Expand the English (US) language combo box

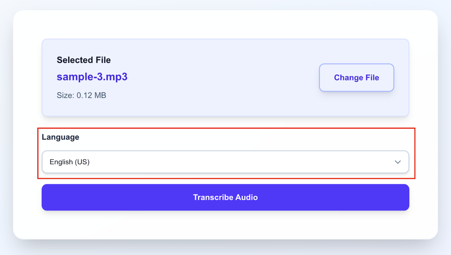click(x=225, y=162)
